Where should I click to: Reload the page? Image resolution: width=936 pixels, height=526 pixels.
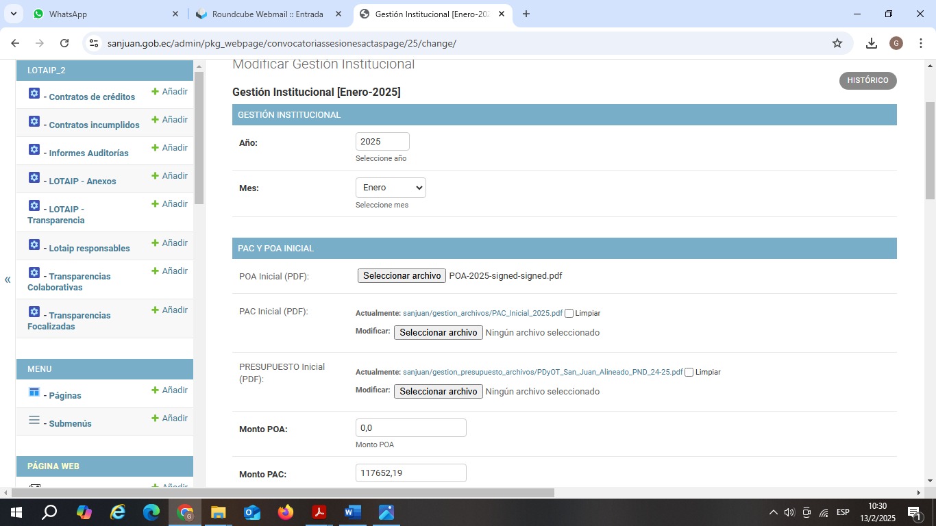tap(64, 43)
